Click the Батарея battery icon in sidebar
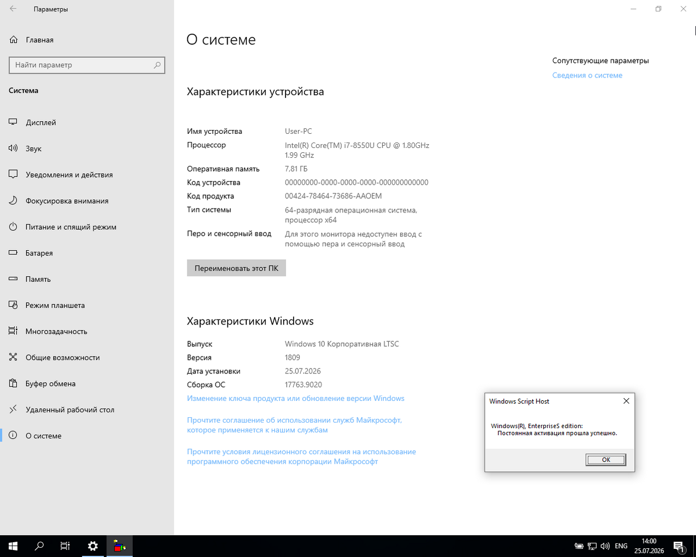The width and height of the screenshot is (696, 557). tap(13, 253)
